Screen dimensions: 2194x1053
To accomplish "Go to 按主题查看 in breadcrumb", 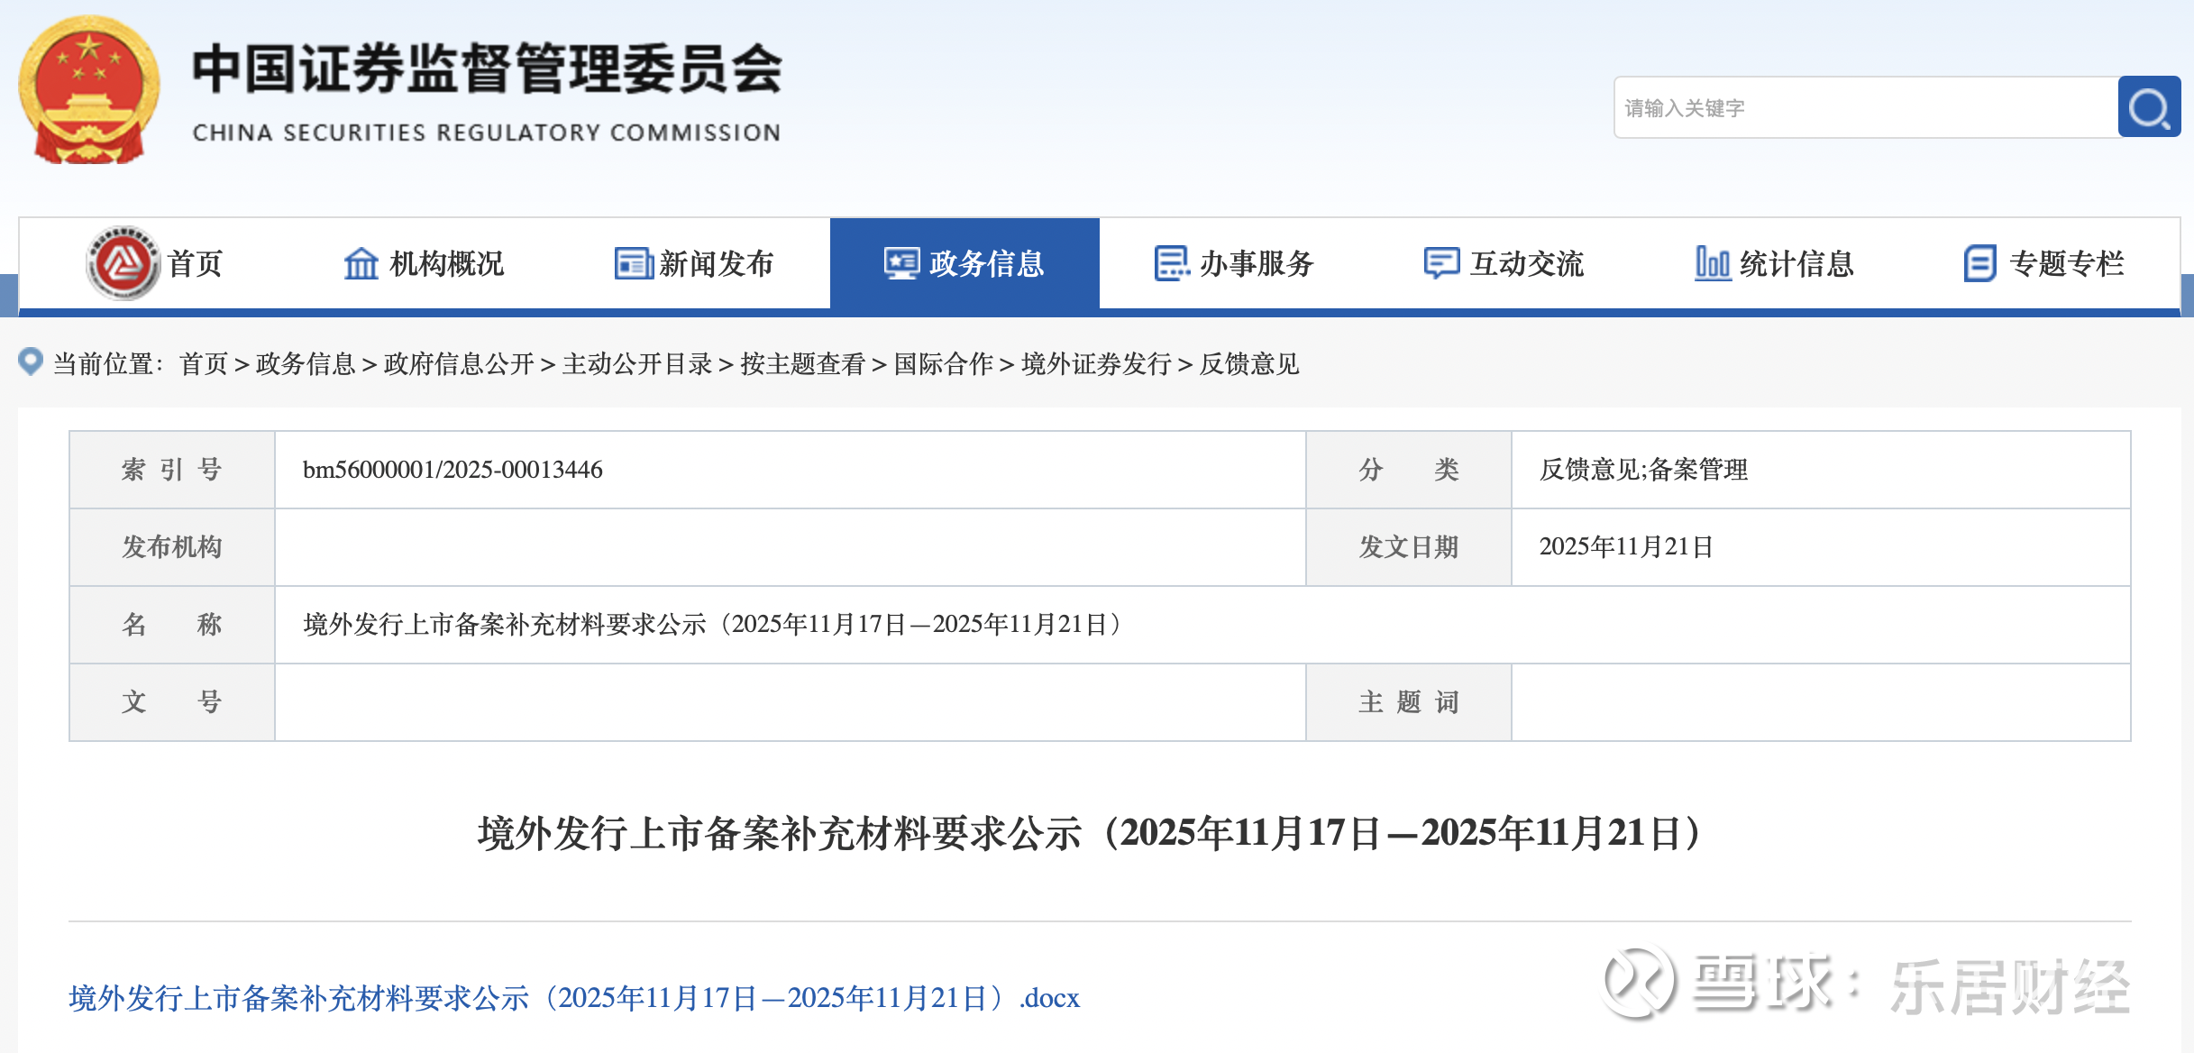I will (802, 363).
